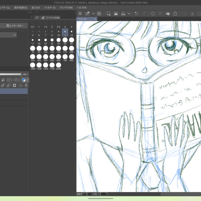The height and width of the screenshot is (201, 201).
Task: Create a new canvas with the New icon
Action: coord(108,14)
